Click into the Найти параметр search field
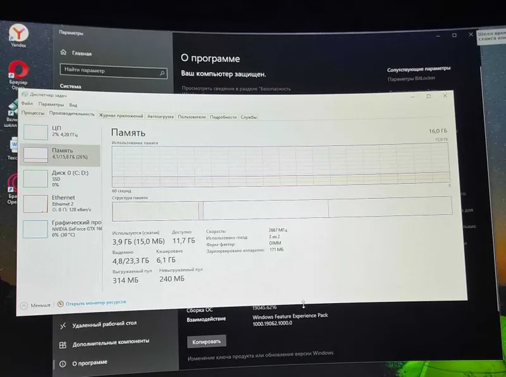This screenshot has height=377, width=506. (x=114, y=71)
